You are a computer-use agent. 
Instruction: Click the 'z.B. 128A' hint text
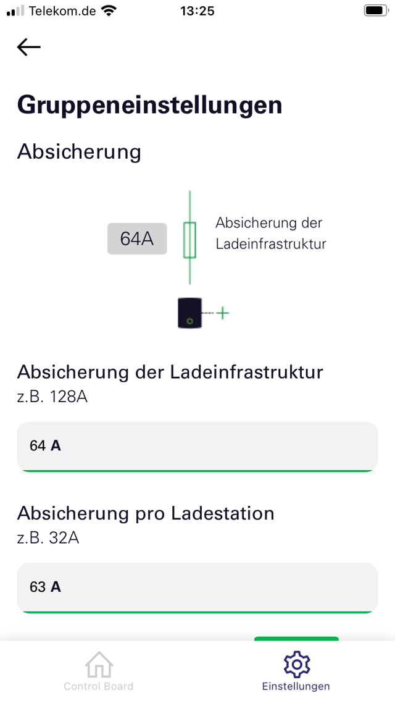coord(52,397)
